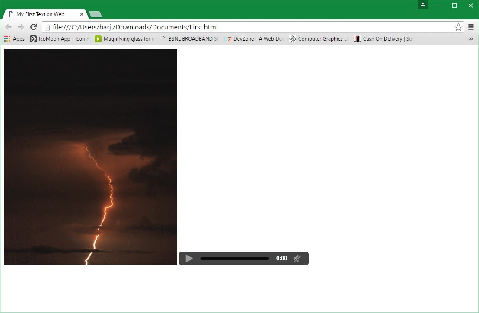Open the Magnifying glass bookmark
Screen dimensions: 479x313
tap(124, 39)
